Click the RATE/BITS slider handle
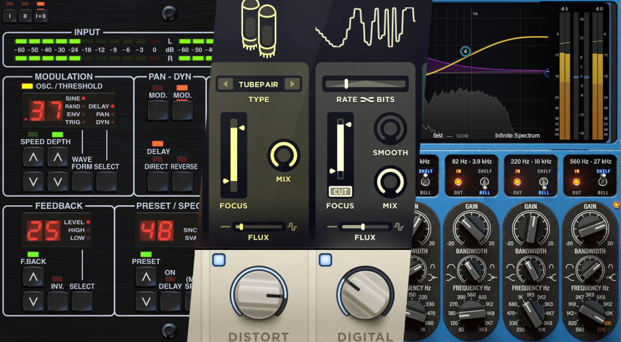621x342 pixels. 346,84
